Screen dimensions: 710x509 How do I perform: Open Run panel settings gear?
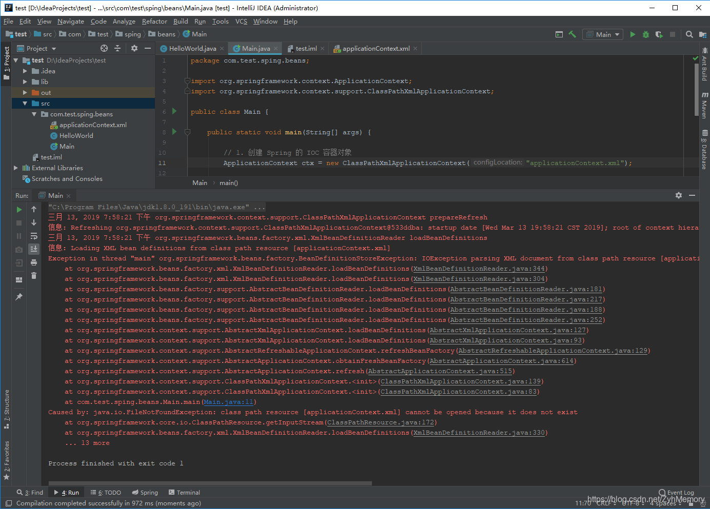click(679, 195)
